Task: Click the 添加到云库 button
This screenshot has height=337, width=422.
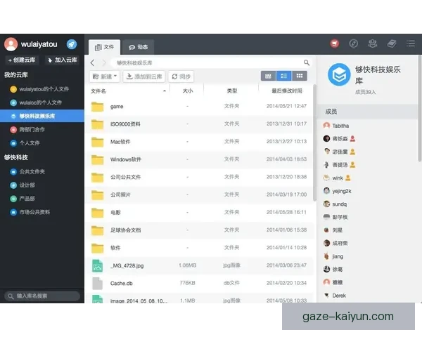Action: [x=144, y=77]
